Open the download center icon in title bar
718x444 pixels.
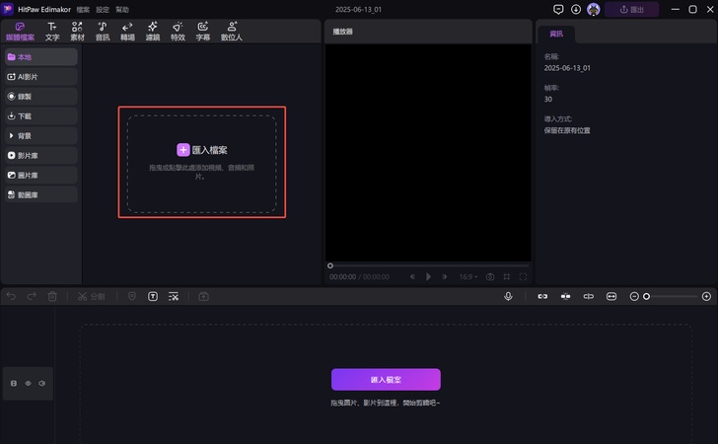pyautogui.click(x=576, y=9)
